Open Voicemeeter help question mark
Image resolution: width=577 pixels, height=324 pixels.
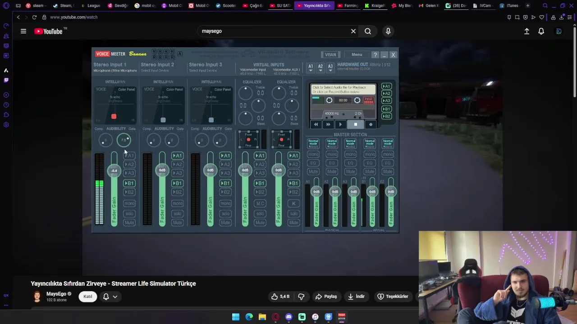pyautogui.click(x=375, y=55)
